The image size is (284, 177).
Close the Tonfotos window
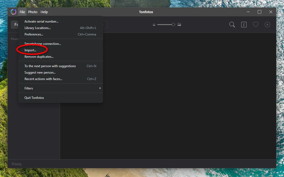click(x=271, y=12)
